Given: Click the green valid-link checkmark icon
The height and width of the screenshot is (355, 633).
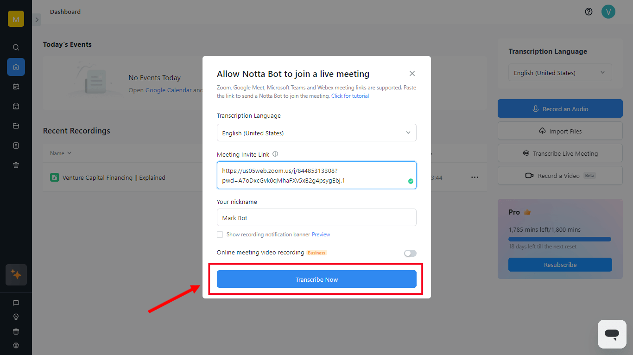Looking at the screenshot, I should pyautogui.click(x=411, y=181).
